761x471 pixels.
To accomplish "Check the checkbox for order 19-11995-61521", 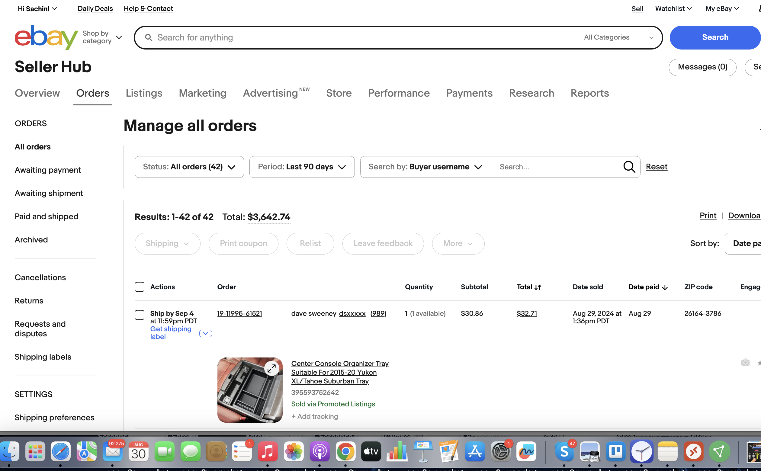I will coord(140,315).
